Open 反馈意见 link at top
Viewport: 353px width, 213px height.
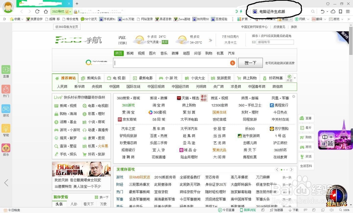click(279, 27)
